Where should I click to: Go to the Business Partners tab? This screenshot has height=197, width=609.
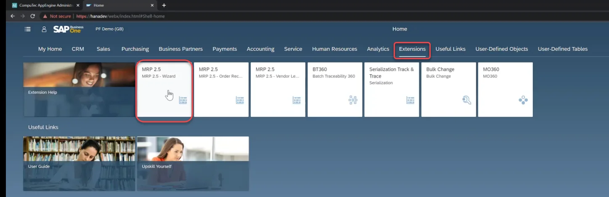(180, 49)
